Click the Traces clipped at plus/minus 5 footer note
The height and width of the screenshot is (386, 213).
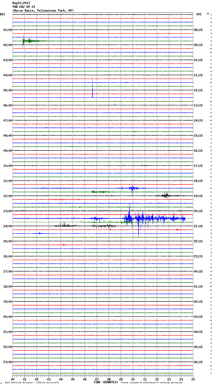(151, 382)
